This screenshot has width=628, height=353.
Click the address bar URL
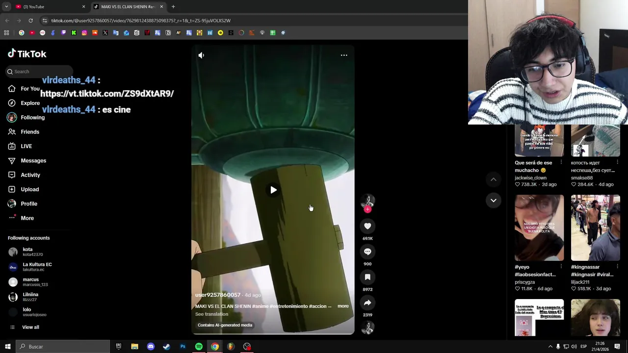(x=141, y=21)
